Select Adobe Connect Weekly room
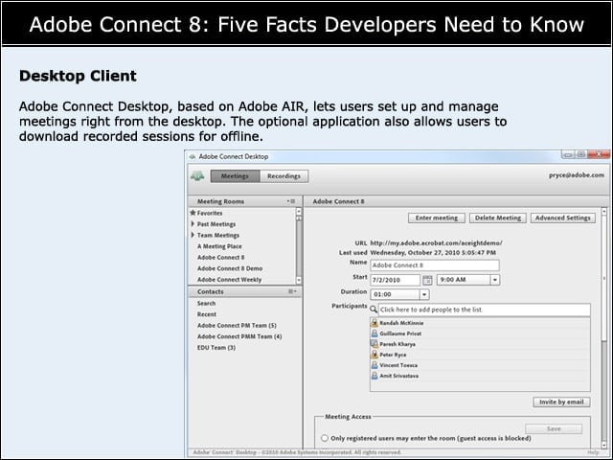613x460 pixels. point(230,280)
